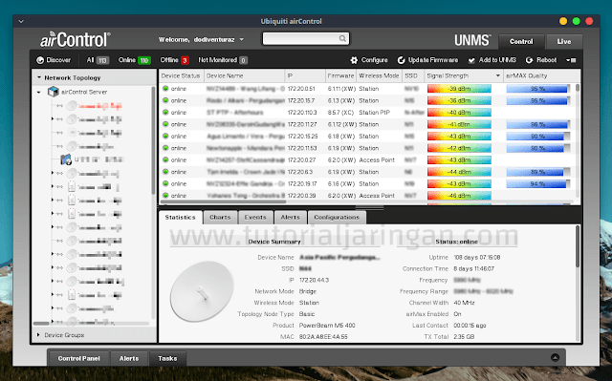Viewport: 612px width, 381px height.
Task: Click the bottom bar Alerts button
Action: pos(129,358)
